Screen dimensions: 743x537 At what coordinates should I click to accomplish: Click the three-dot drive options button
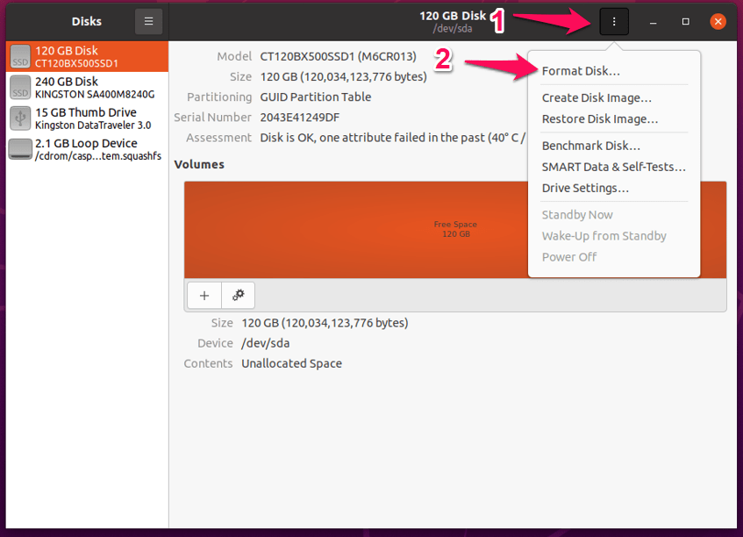614,21
